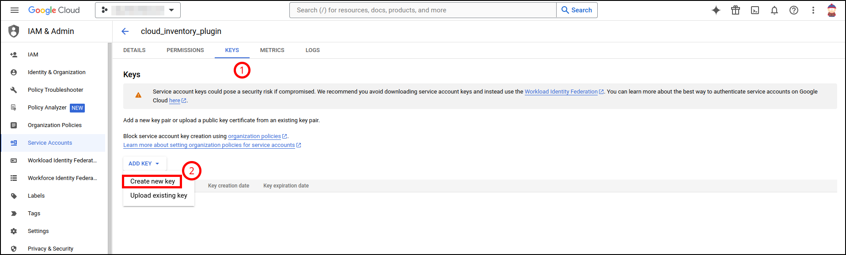The image size is (846, 255).
Task: Activate Cloud Shell terminal icon
Action: (x=755, y=10)
